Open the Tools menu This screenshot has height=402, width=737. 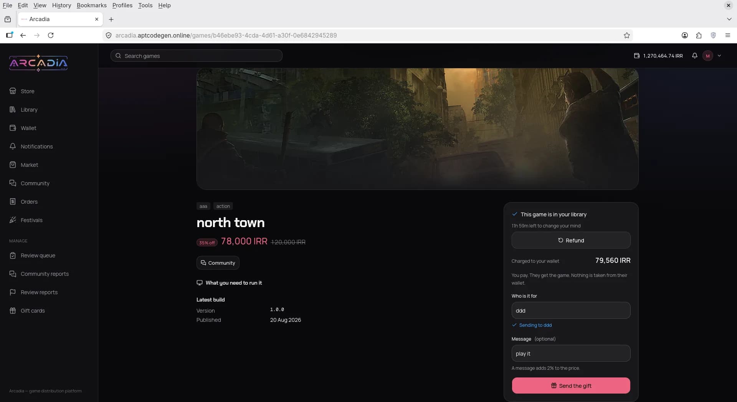pyautogui.click(x=145, y=5)
